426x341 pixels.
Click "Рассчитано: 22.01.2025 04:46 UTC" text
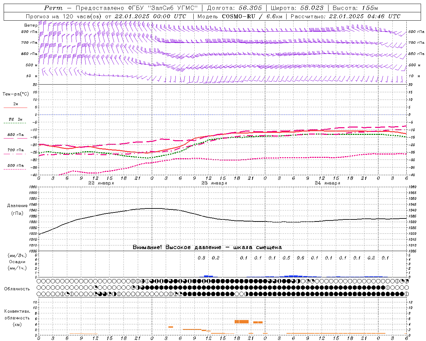(345, 16)
